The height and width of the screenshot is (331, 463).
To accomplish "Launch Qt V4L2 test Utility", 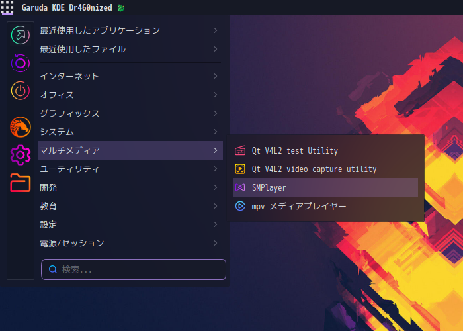I will click(325, 150).
